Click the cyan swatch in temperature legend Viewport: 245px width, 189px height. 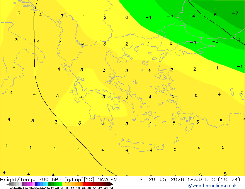coord(47,184)
